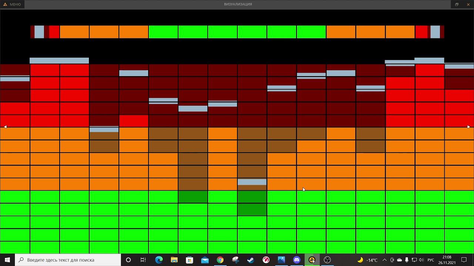Open Steam from the taskbar
Screen dimensions: 474x266
coord(251,260)
